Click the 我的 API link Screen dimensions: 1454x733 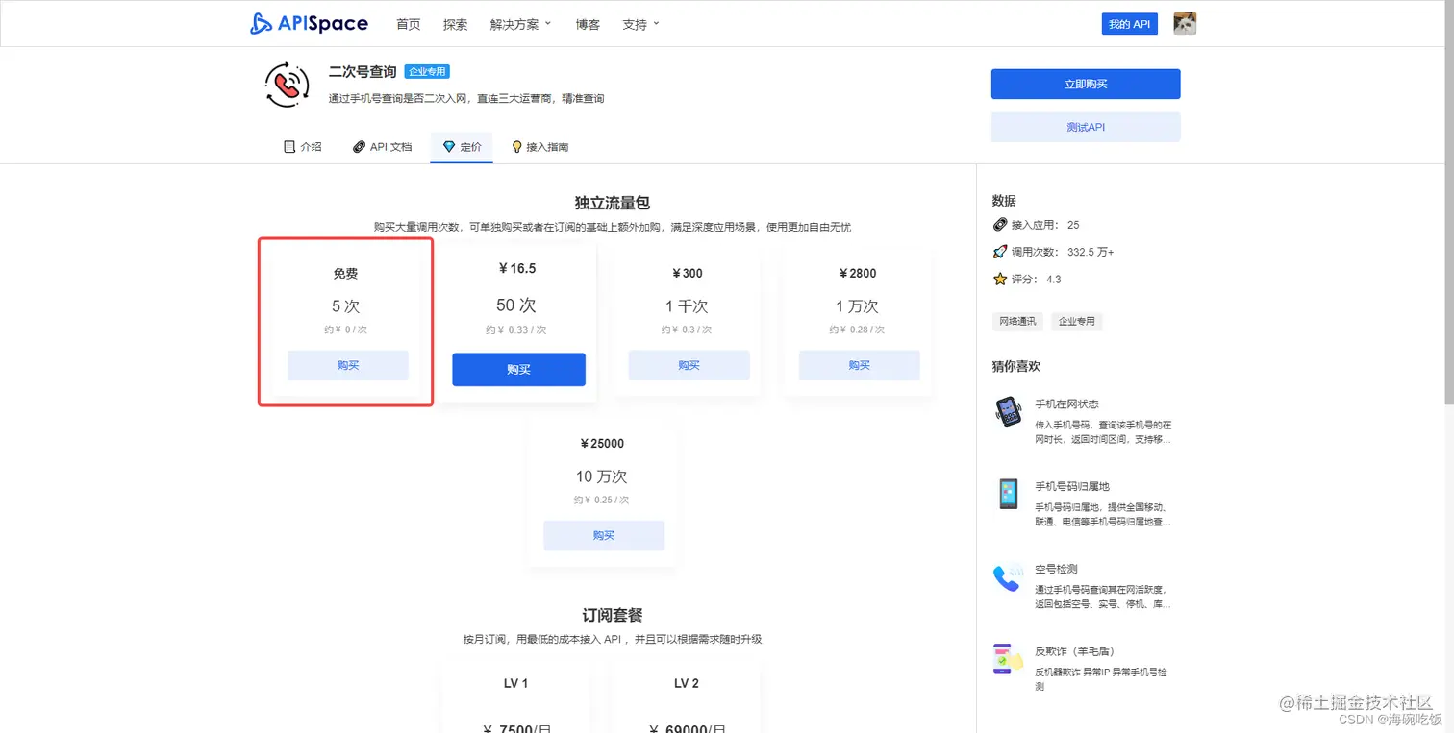pos(1129,23)
